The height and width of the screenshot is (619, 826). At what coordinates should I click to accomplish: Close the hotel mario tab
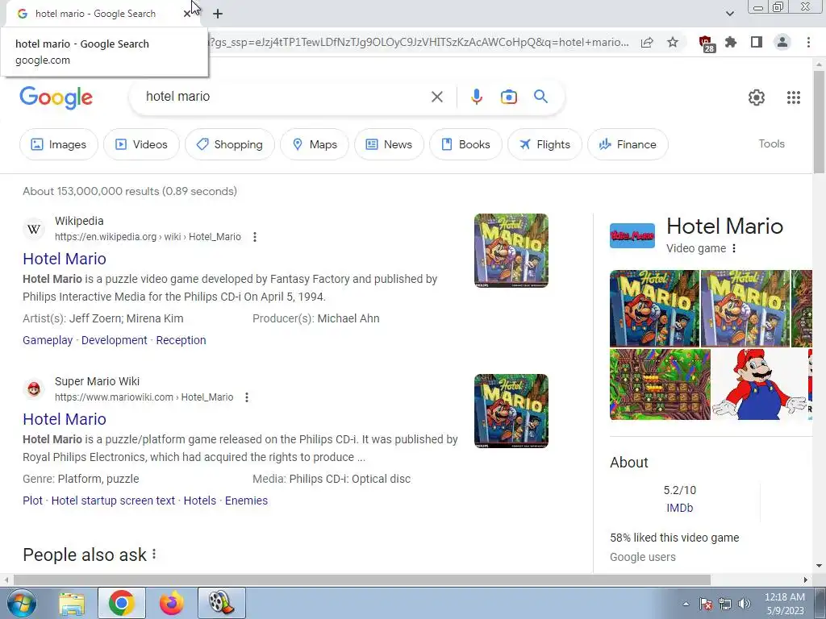coord(186,14)
